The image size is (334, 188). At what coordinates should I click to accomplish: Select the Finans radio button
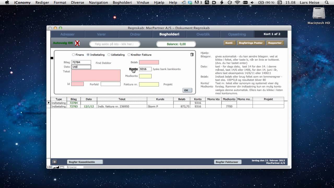(x=73, y=55)
